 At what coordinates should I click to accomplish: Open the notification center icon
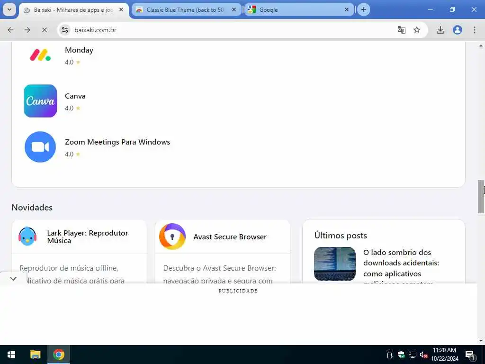click(470, 355)
